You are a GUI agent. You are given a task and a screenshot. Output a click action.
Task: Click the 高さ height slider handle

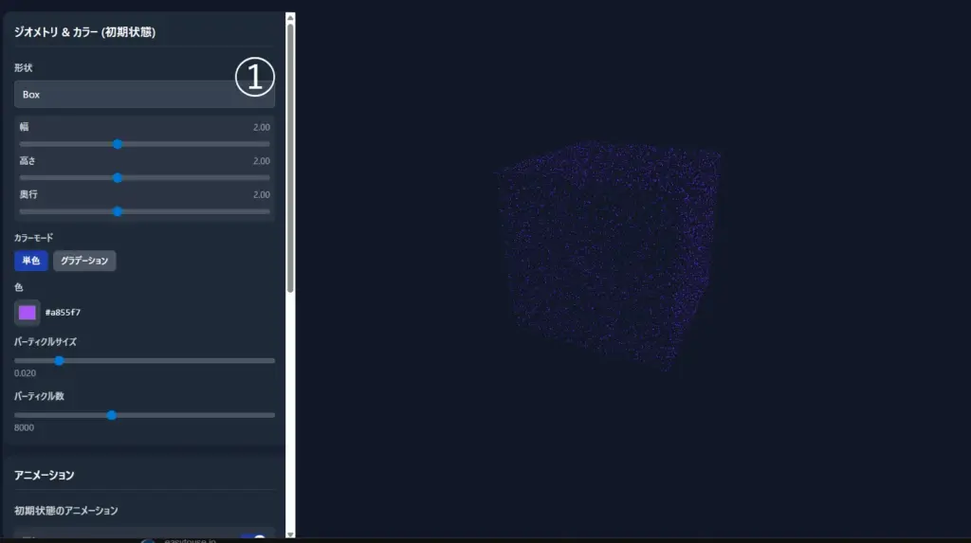pos(118,177)
